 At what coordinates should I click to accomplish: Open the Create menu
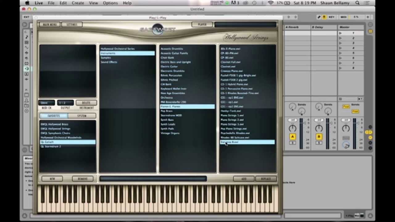pos(78,3)
